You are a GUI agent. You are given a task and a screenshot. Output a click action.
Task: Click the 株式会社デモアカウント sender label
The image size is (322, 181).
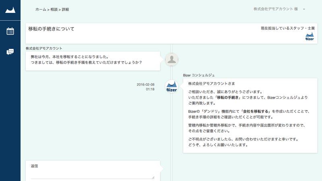pos(44,48)
